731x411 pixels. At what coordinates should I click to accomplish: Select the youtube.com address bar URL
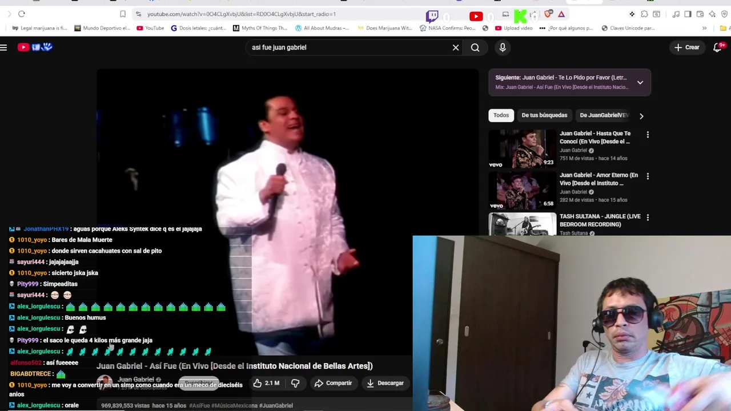[241, 14]
